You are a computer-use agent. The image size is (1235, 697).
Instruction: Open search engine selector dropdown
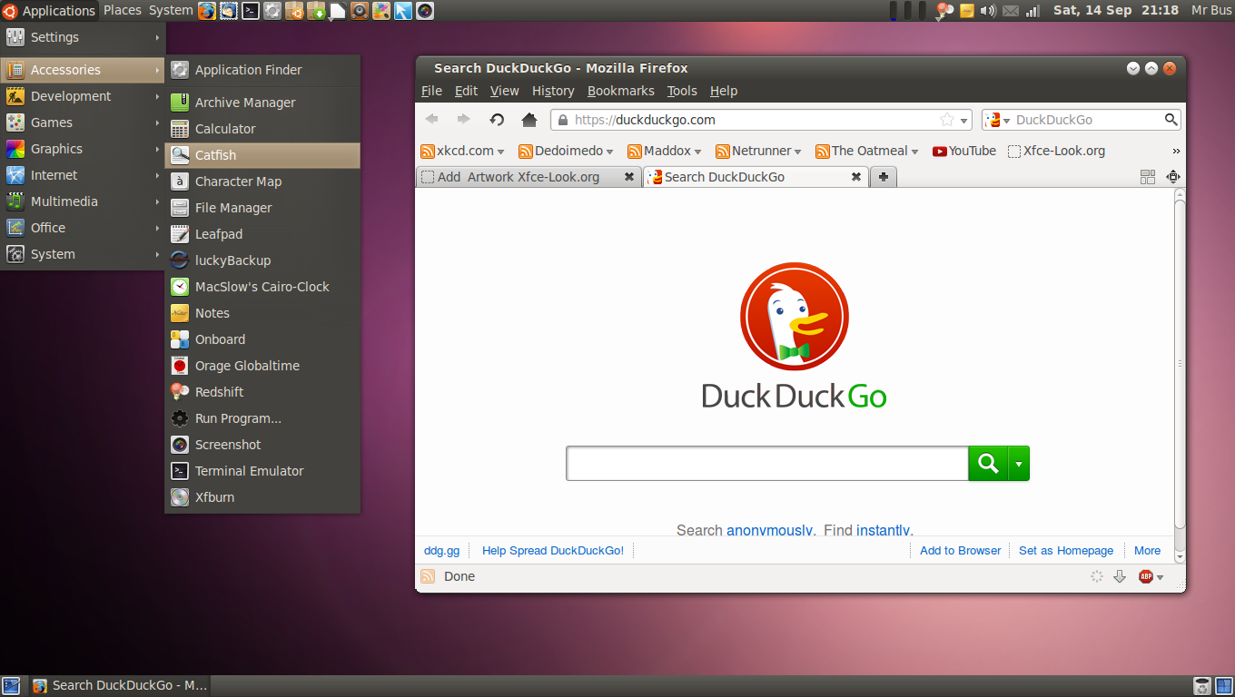pyautogui.click(x=1000, y=120)
